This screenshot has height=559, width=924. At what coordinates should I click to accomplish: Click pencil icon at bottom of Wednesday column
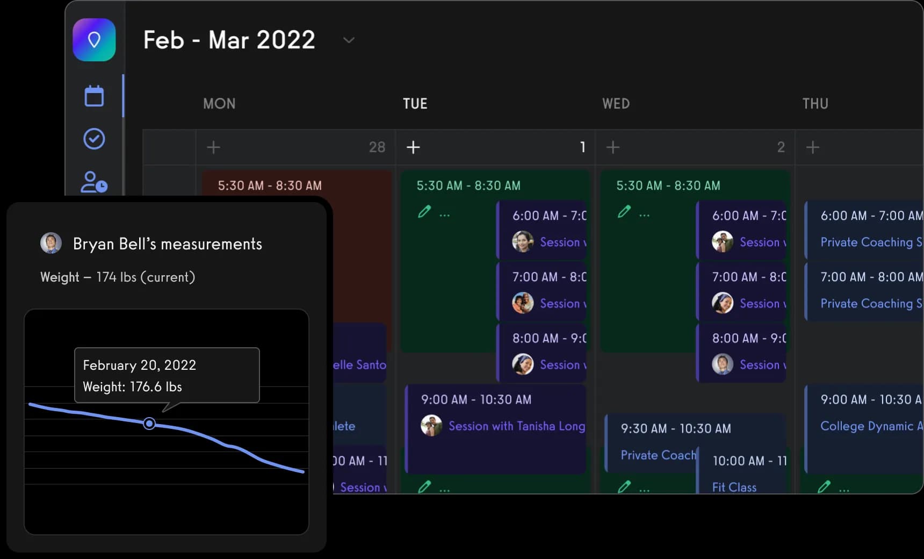[x=624, y=487]
